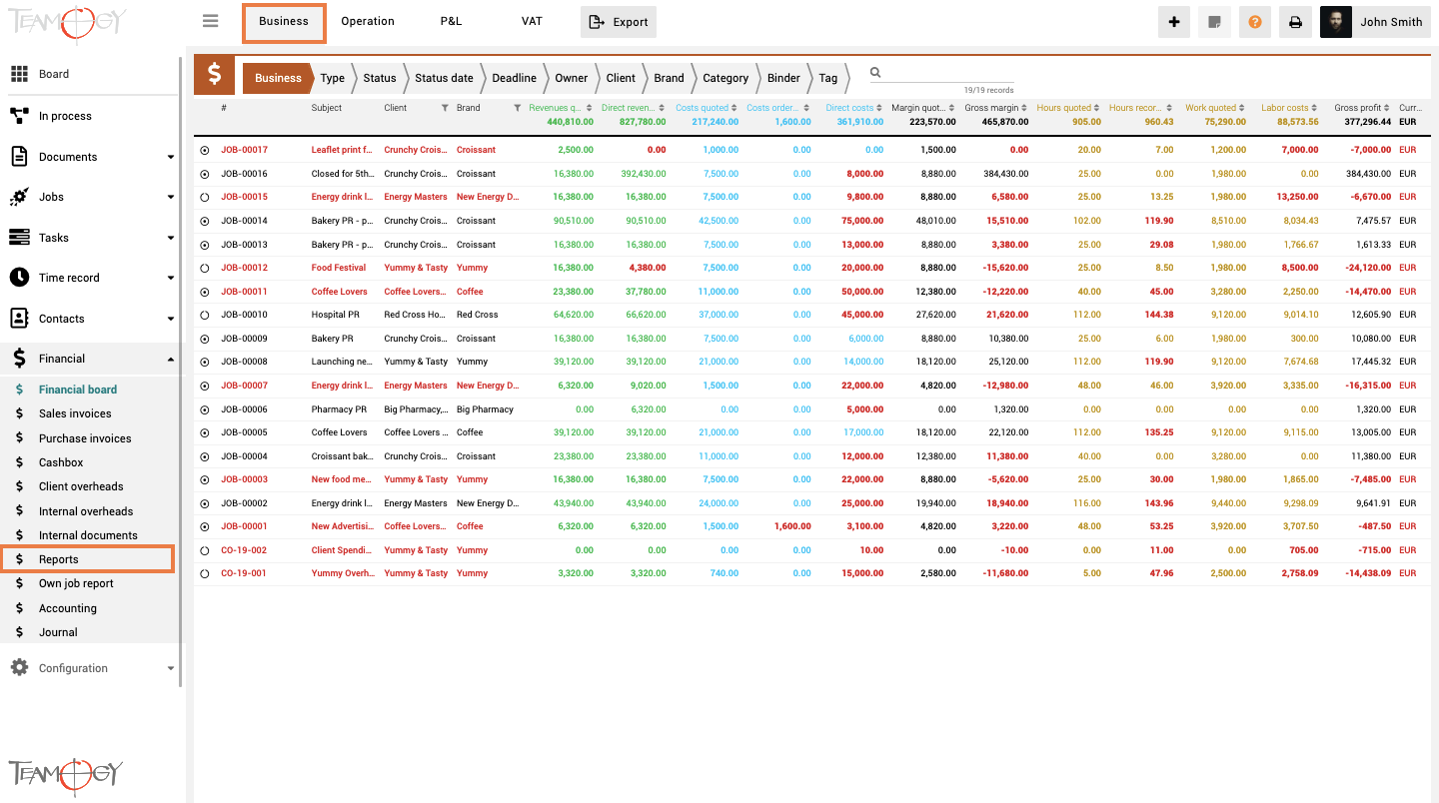Viewport: 1439px width, 803px height.
Task: Click the printer icon
Action: click(1295, 22)
